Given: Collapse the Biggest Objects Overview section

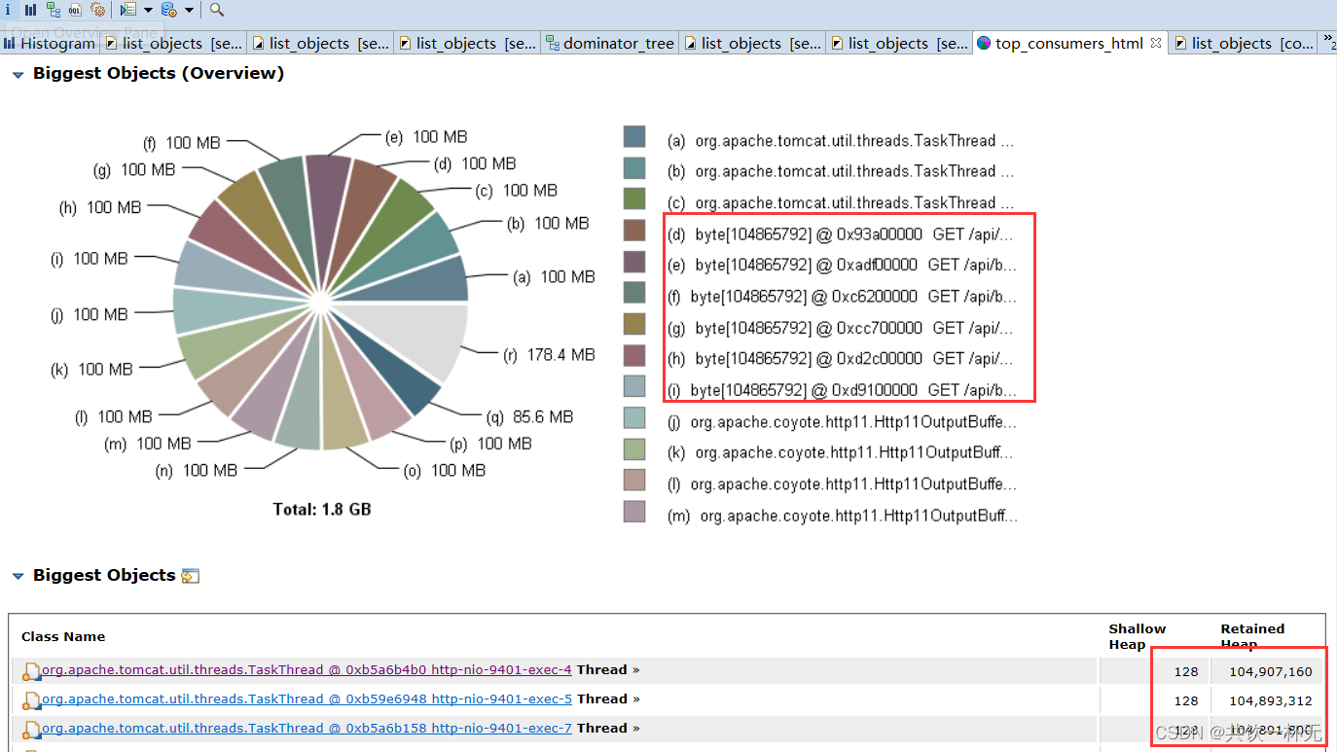Looking at the screenshot, I should point(18,73).
